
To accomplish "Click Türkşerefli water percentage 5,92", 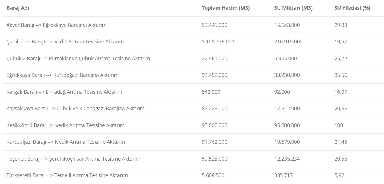I will click(x=339, y=175).
